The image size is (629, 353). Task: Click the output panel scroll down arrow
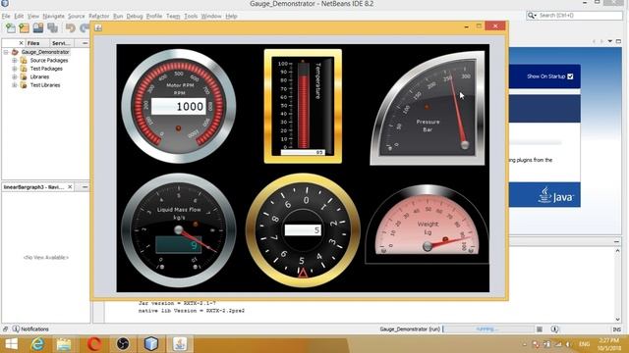coord(618,320)
